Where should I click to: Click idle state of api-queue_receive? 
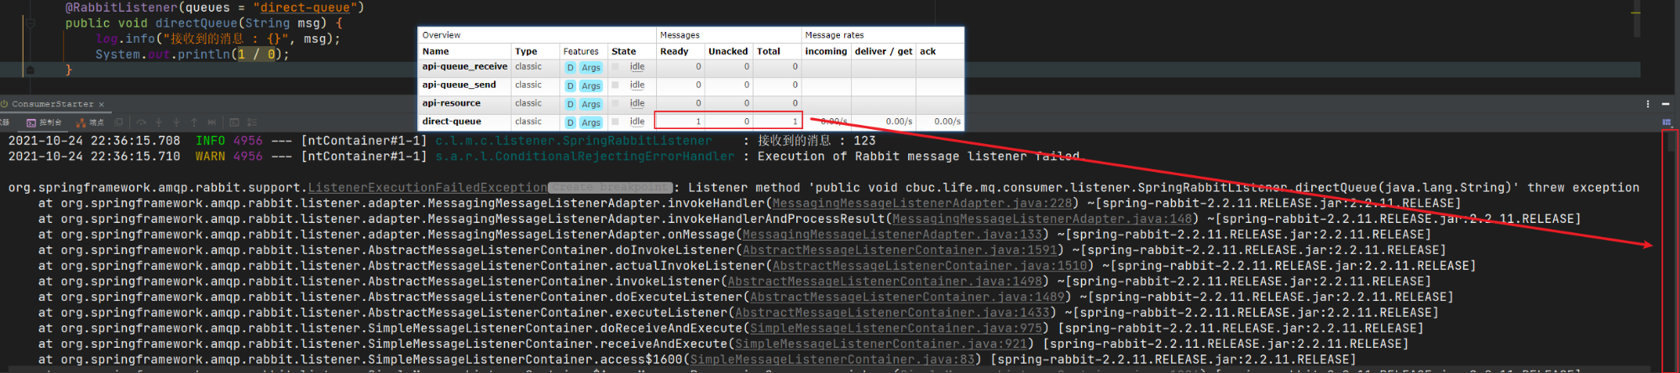(638, 67)
